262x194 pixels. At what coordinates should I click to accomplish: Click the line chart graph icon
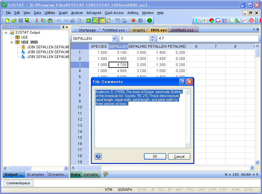pyautogui.click(x=205, y=20)
